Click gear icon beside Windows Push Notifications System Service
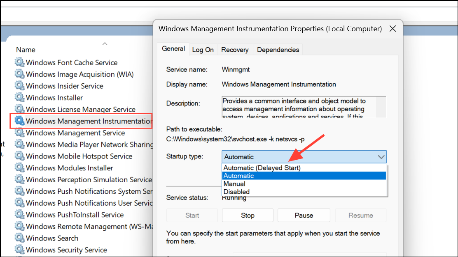The height and width of the screenshot is (257, 458). click(x=20, y=191)
